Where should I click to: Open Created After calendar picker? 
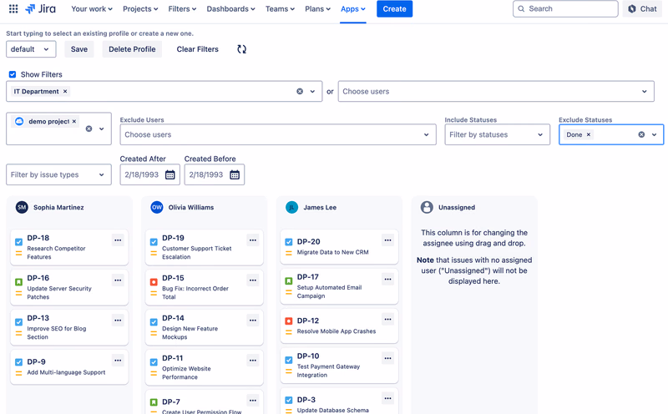coord(170,174)
